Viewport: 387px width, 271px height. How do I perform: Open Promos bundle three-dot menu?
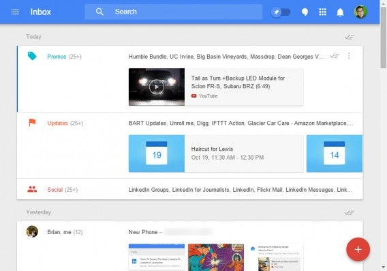point(349,56)
